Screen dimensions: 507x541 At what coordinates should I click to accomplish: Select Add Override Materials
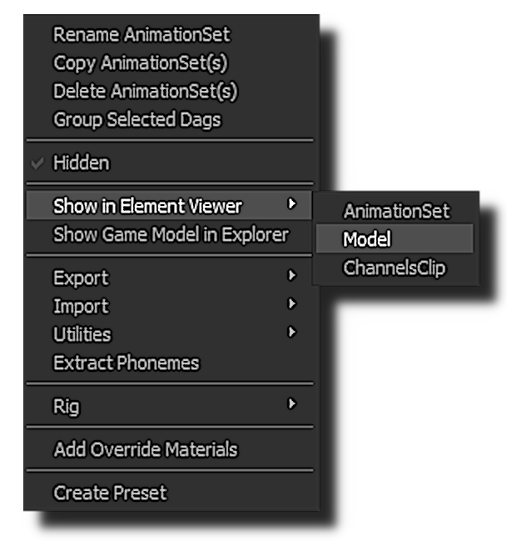click(x=146, y=450)
